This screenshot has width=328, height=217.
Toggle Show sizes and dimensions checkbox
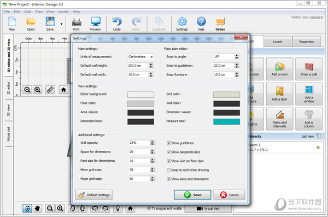[168, 179]
